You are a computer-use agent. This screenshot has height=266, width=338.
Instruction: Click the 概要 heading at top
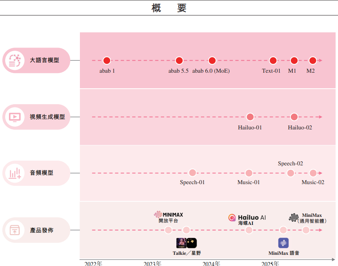click(169, 8)
